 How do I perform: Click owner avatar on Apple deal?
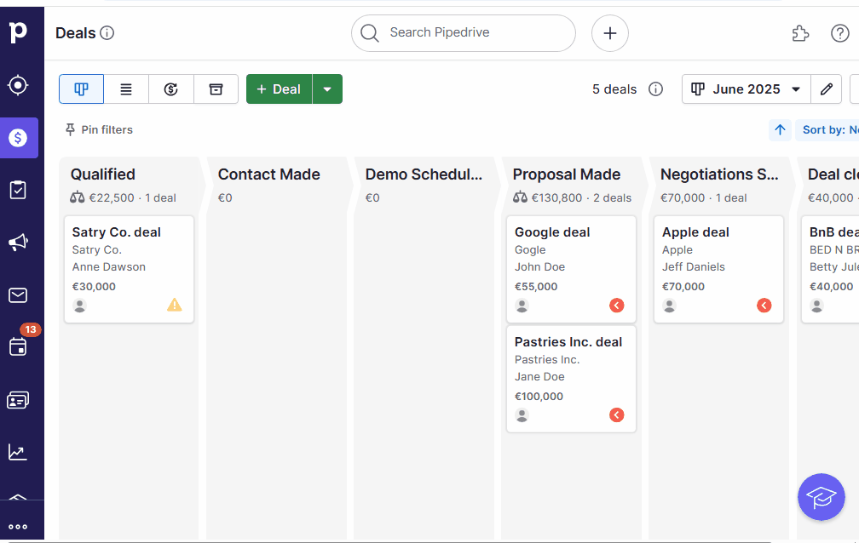[670, 306]
